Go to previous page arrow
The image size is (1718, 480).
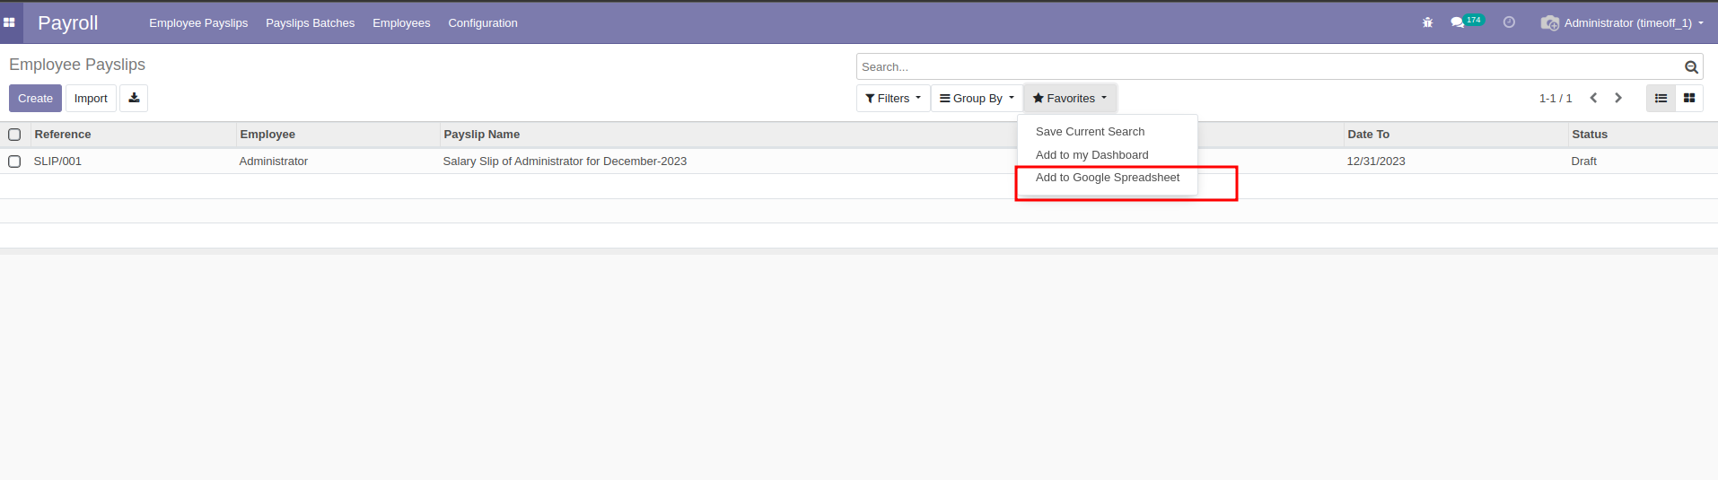1593,98
